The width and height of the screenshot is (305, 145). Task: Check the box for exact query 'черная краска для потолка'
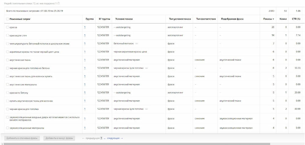point(7,109)
